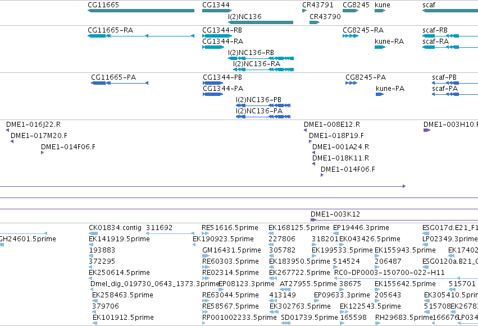Click the CR43790 gene label
This screenshot has width=478, height=326.
pos(325,16)
